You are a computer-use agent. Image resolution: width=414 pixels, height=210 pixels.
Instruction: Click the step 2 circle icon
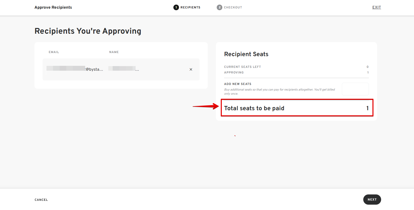[219, 7]
